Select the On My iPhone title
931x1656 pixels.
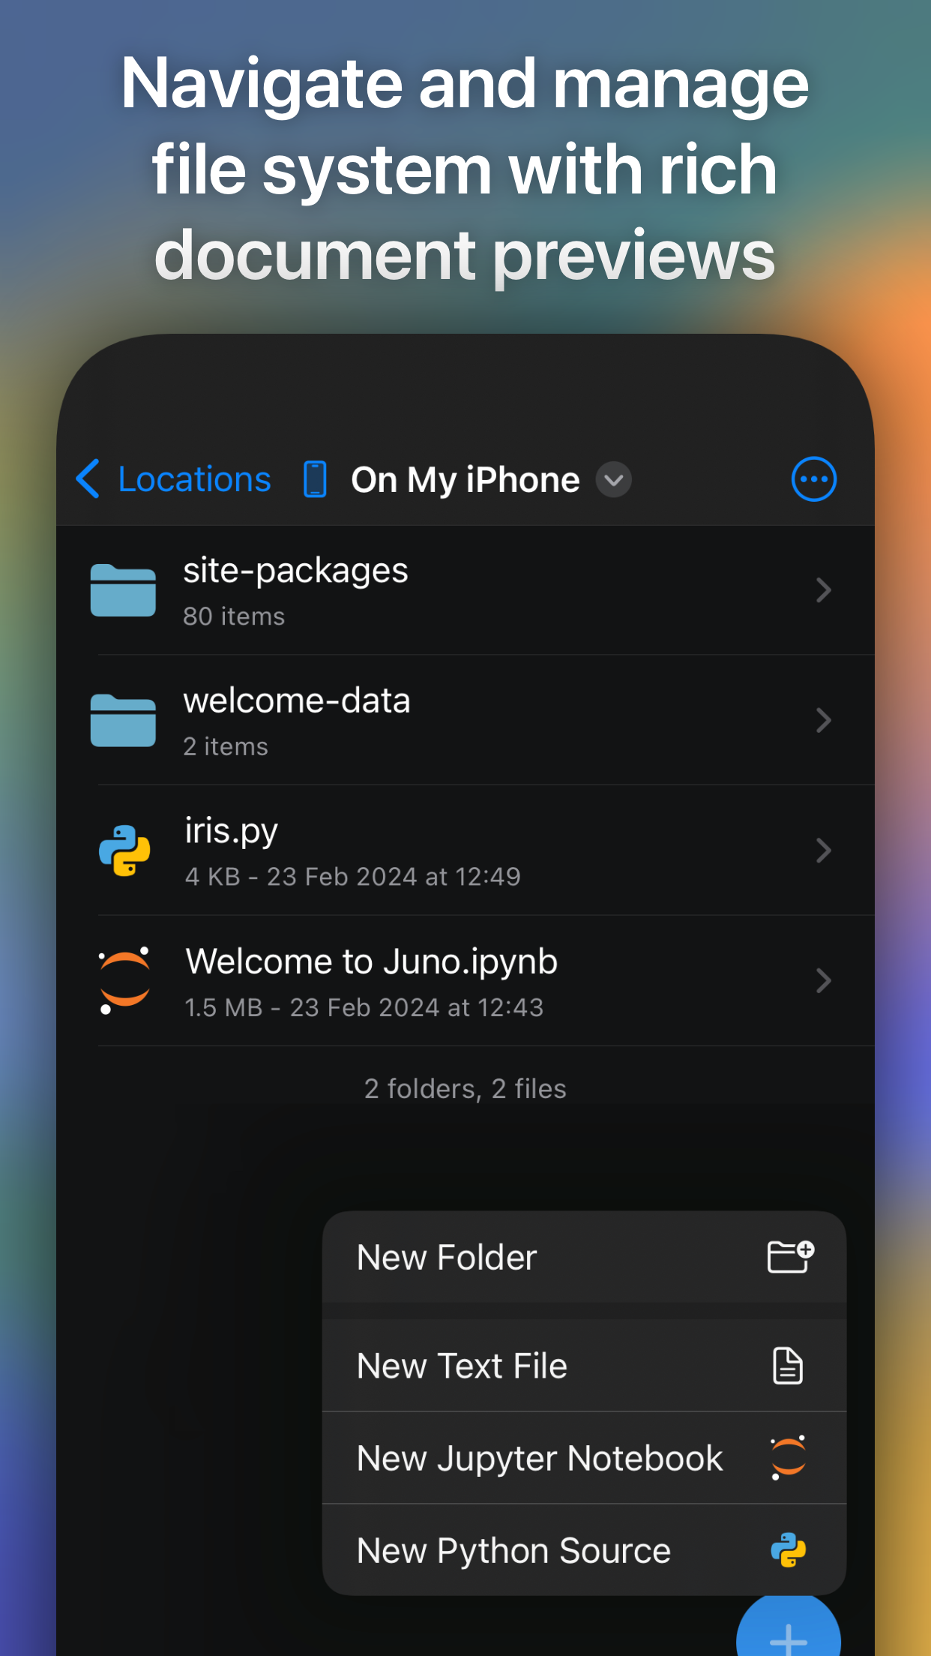pyautogui.click(x=465, y=480)
